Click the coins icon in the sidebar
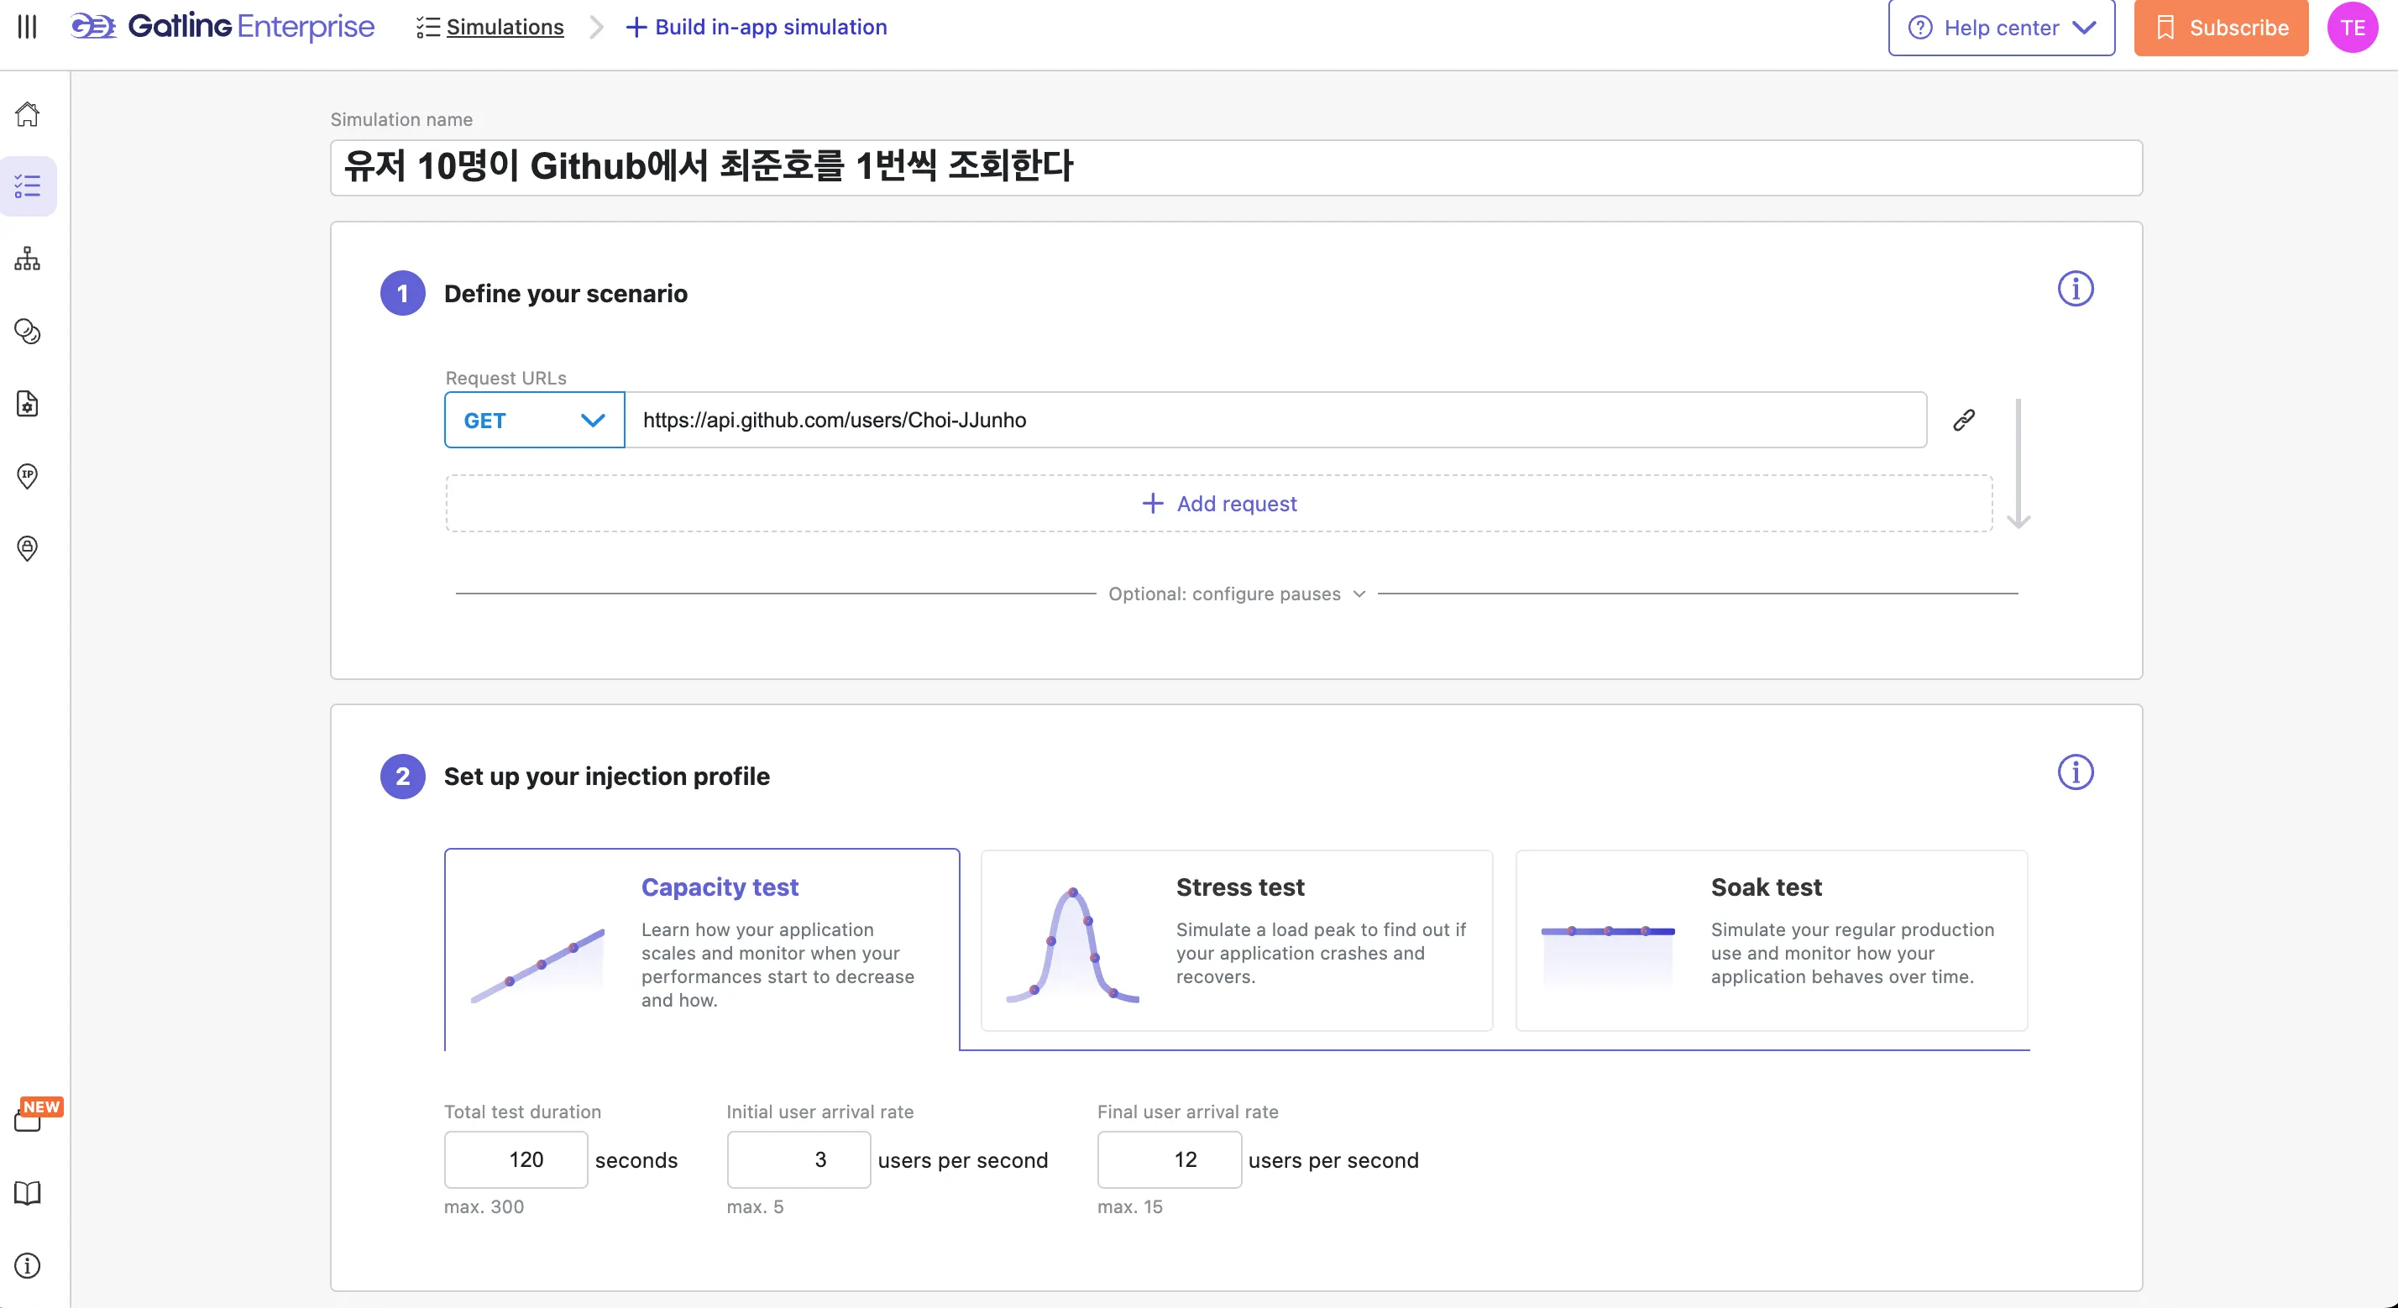Viewport: 2398px width, 1308px height. 28,332
